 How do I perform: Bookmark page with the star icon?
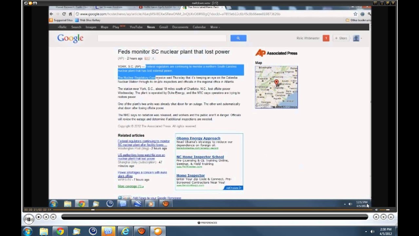(x=355, y=14)
